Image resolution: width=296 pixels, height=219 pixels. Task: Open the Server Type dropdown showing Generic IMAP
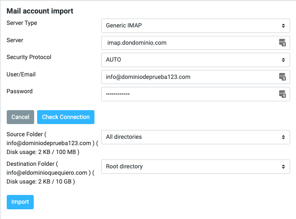(x=195, y=26)
